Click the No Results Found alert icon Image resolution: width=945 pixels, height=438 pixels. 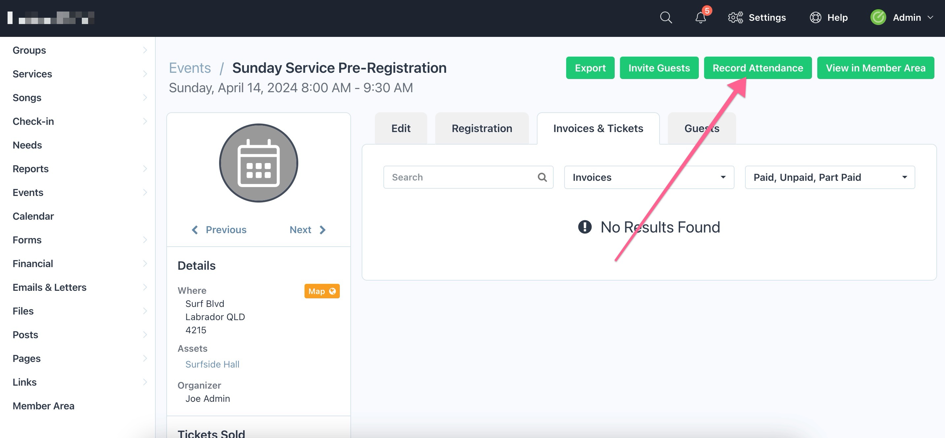point(584,227)
